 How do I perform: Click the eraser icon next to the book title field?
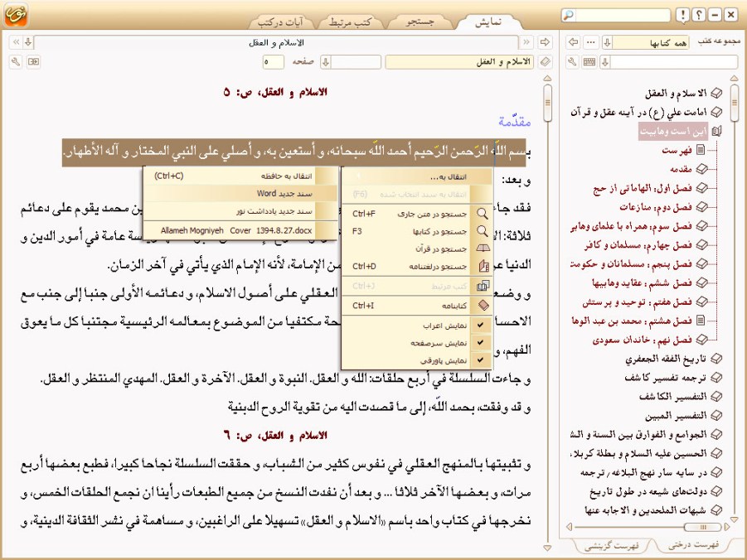545,62
